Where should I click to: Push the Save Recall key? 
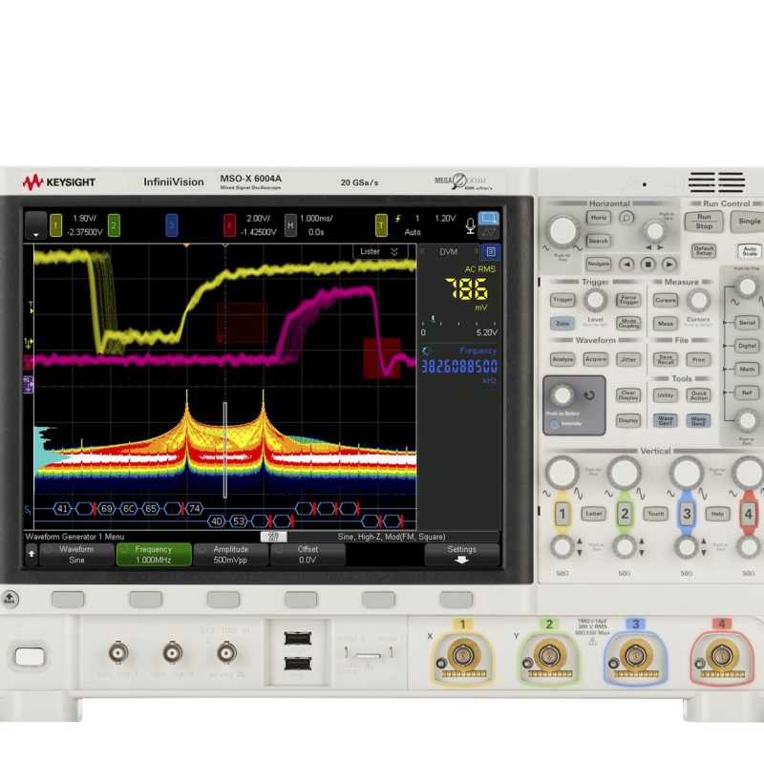[x=665, y=360]
